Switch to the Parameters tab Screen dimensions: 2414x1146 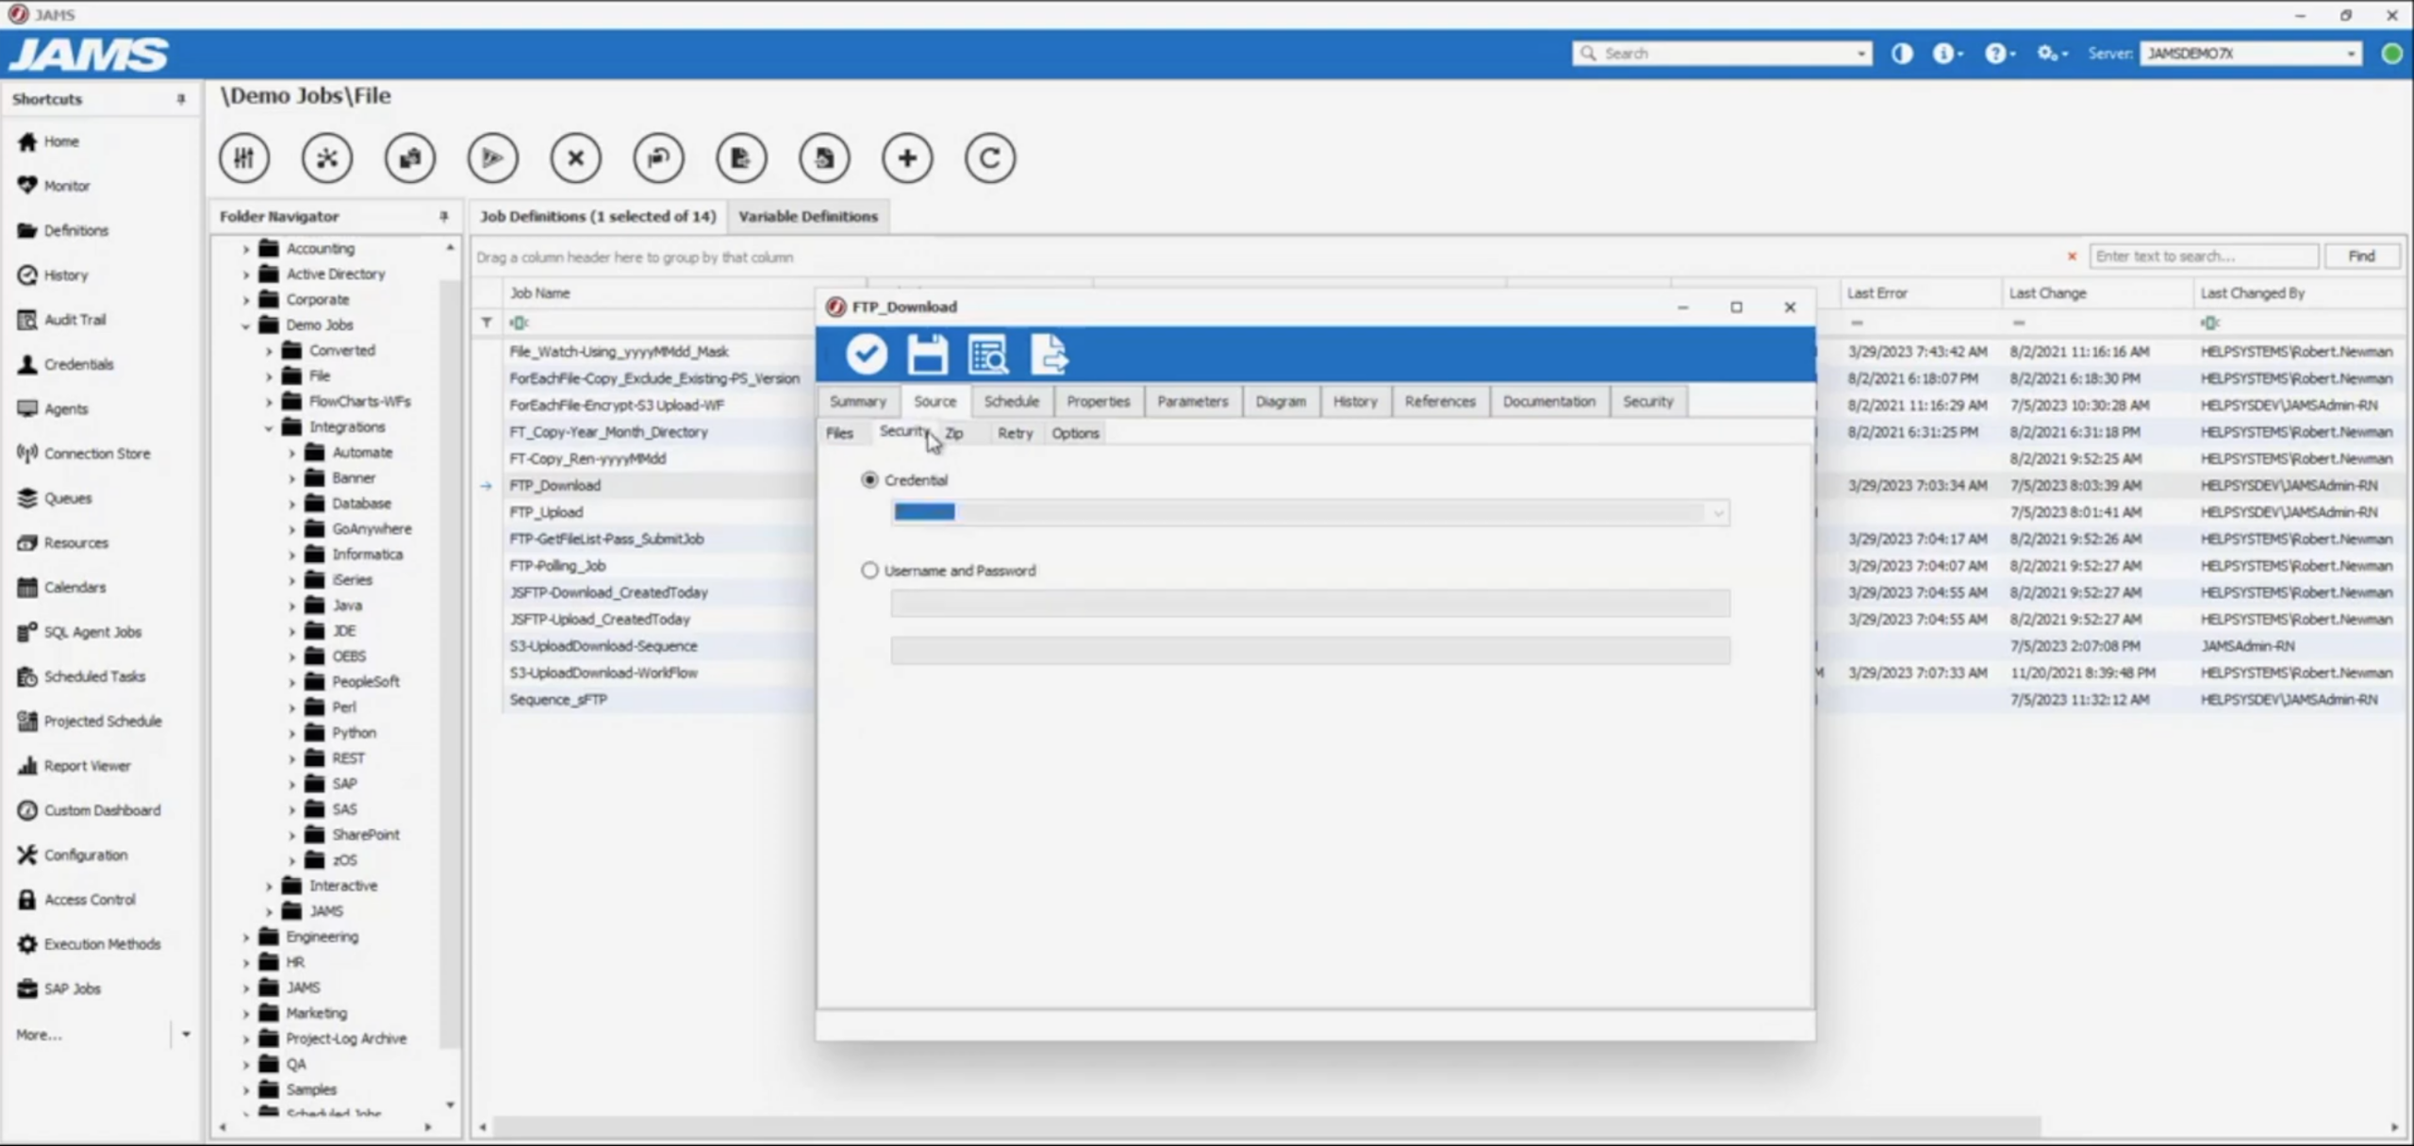[1192, 402]
